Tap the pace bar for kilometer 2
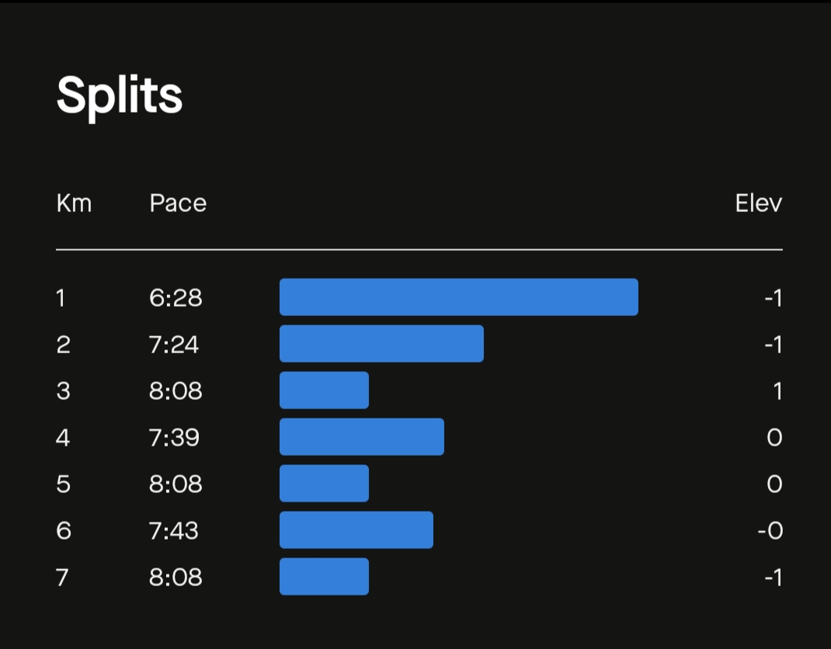Viewport: 831px width, 649px height. tap(381, 344)
